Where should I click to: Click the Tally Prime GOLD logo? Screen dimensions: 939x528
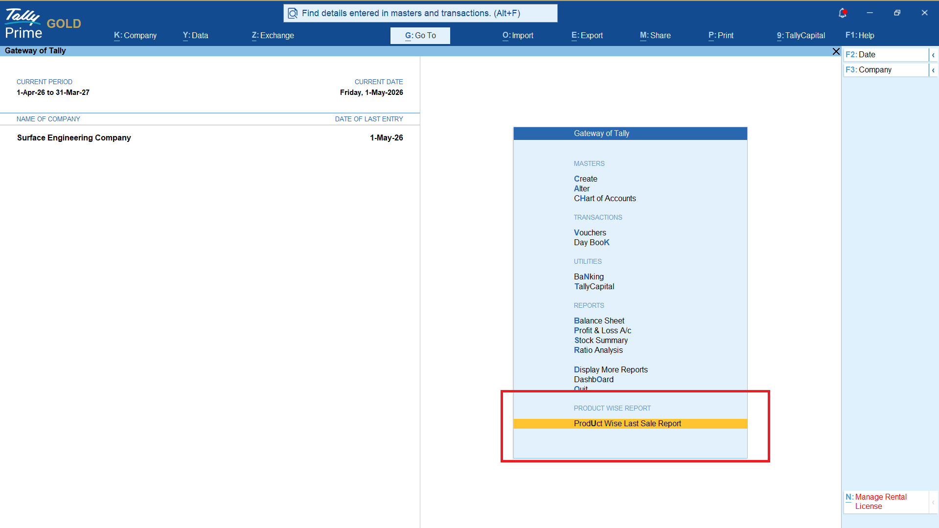[43, 23]
